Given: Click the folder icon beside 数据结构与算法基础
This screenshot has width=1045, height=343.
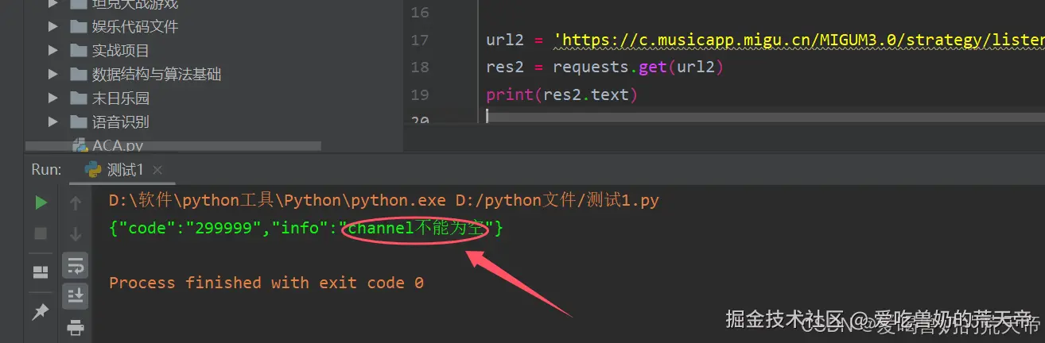Looking at the screenshot, I should pyautogui.click(x=78, y=74).
